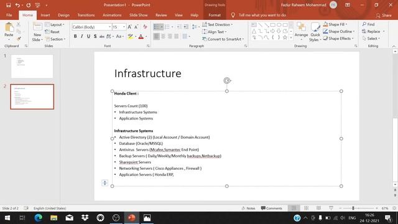Click Convert to SmartArt
Viewport: 398px width, 224px height.
click(223, 39)
